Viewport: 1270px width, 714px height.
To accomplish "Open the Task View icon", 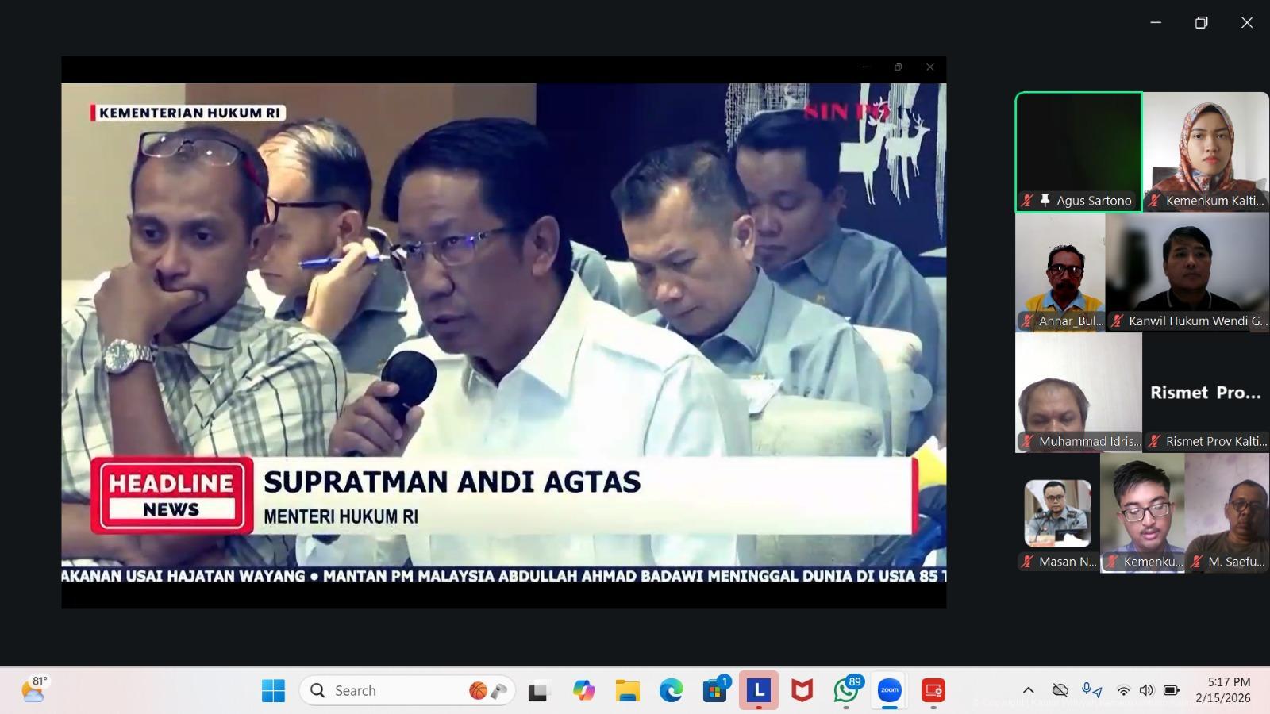I will pyautogui.click(x=540, y=690).
